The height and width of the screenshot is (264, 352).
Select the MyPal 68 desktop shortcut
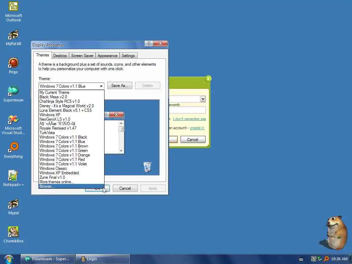click(x=13, y=37)
